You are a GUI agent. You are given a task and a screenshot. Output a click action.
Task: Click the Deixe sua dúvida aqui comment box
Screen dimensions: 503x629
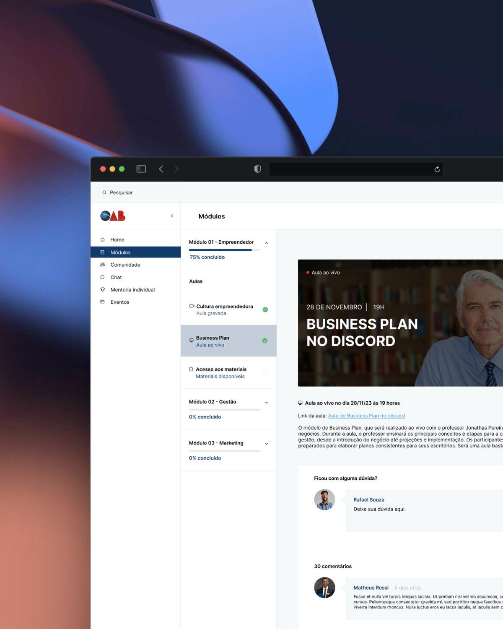tap(424, 511)
